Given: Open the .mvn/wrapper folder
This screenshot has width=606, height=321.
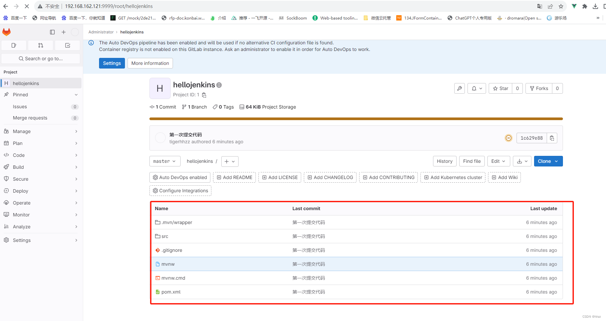Looking at the screenshot, I should [177, 222].
